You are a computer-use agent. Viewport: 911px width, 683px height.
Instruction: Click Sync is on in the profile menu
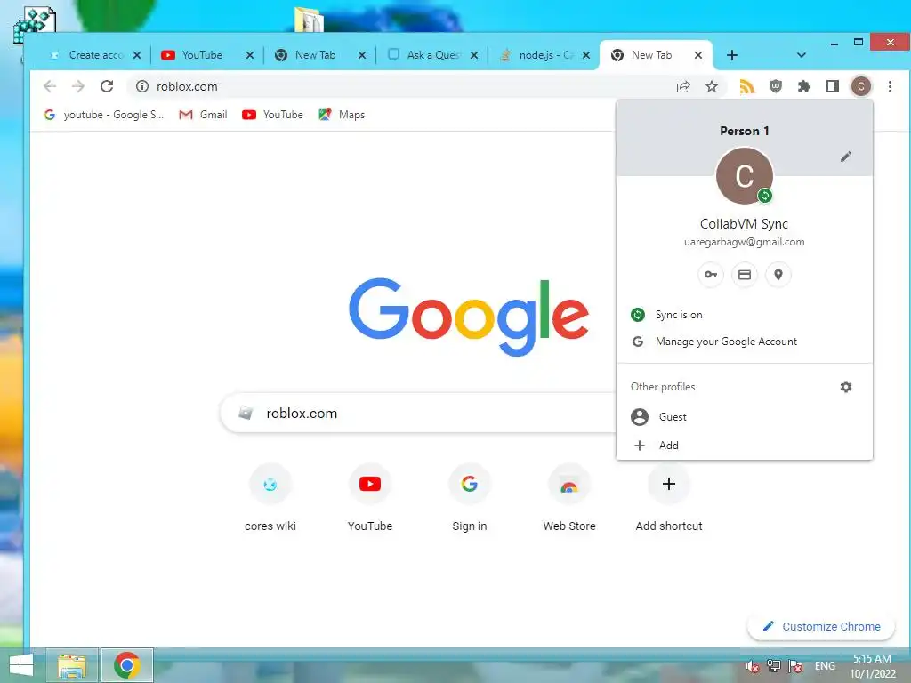coord(745,315)
